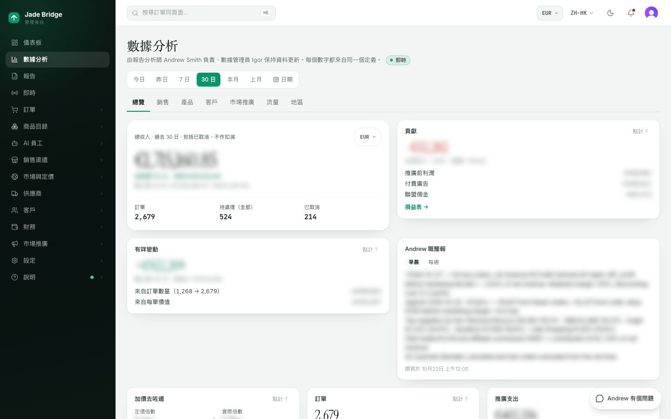Screen dimensions: 671x419
Task: Click the 市場推廣 megaphone sidebar icon
Action: (x=14, y=244)
